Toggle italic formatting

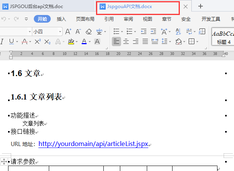tap(2, 42)
